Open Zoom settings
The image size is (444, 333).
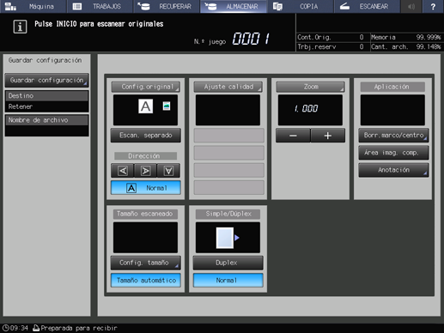pos(310,87)
